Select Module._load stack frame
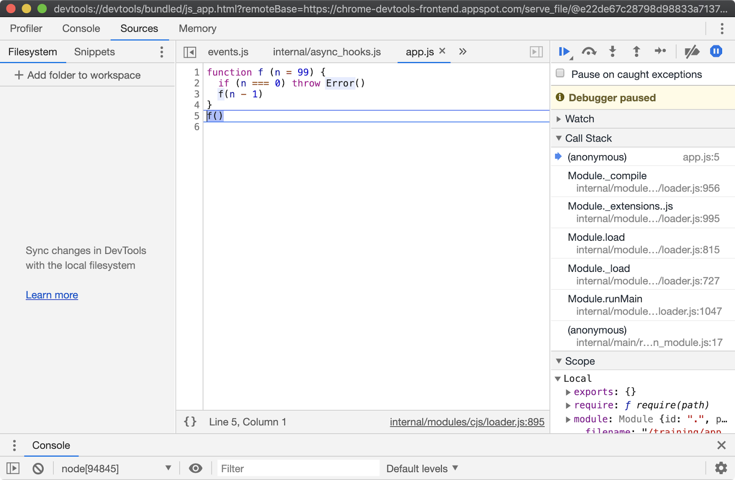The width and height of the screenshot is (735, 480). (643, 275)
